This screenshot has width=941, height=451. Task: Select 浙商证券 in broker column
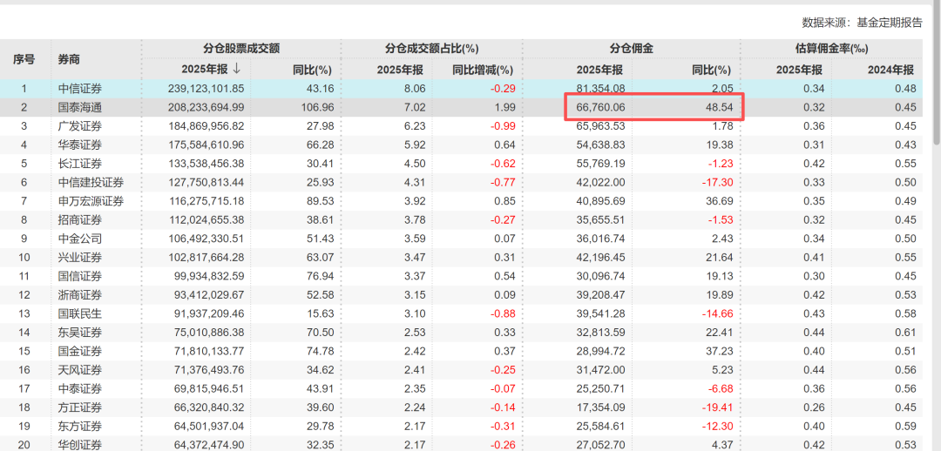(80, 295)
